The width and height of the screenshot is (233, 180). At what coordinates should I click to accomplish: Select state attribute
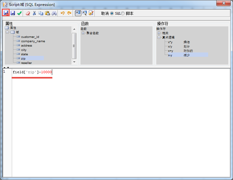click(24, 54)
